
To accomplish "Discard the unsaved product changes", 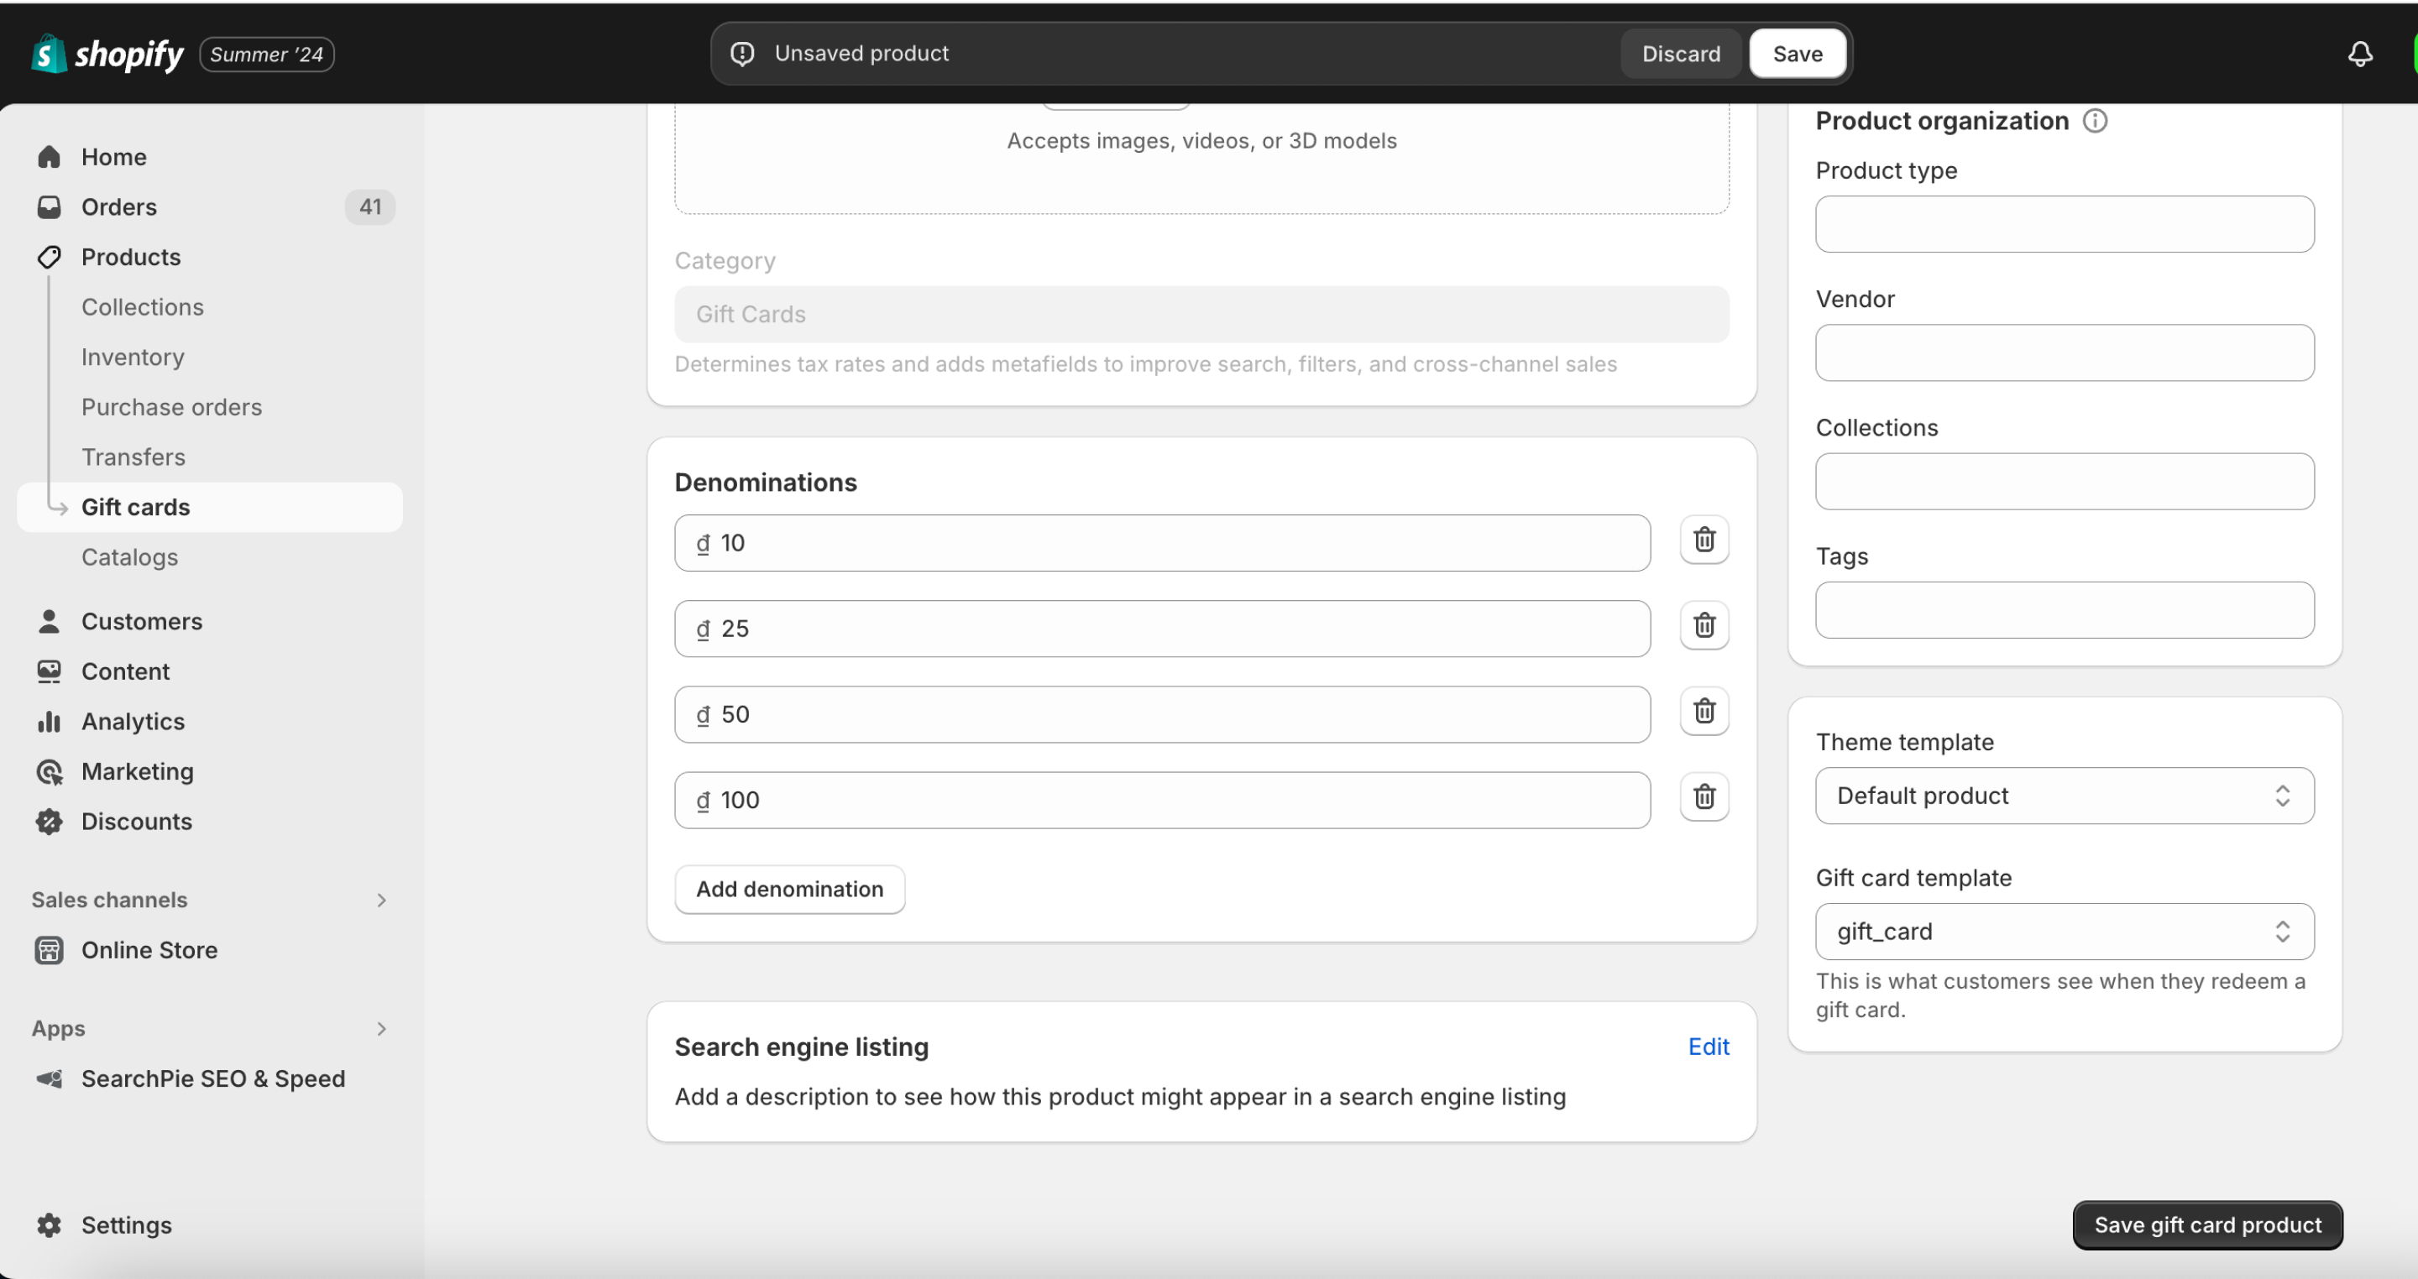I will [x=1680, y=55].
